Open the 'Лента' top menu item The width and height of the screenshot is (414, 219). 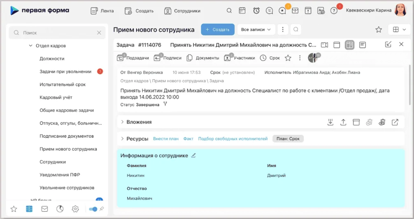[102, 11]
